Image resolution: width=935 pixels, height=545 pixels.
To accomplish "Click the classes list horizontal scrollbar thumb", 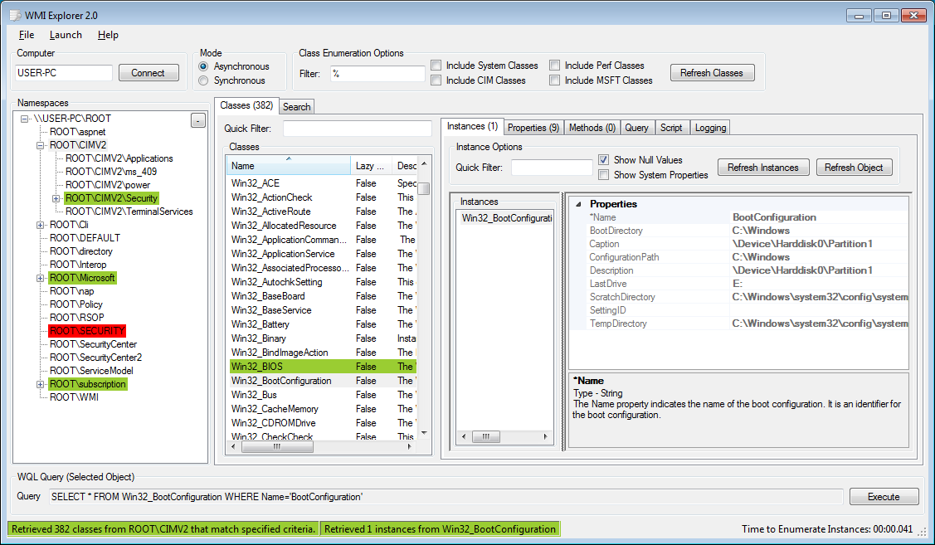I will tap(277, 446).
